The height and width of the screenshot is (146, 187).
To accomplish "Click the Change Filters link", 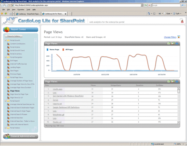I will coord(170,37).
